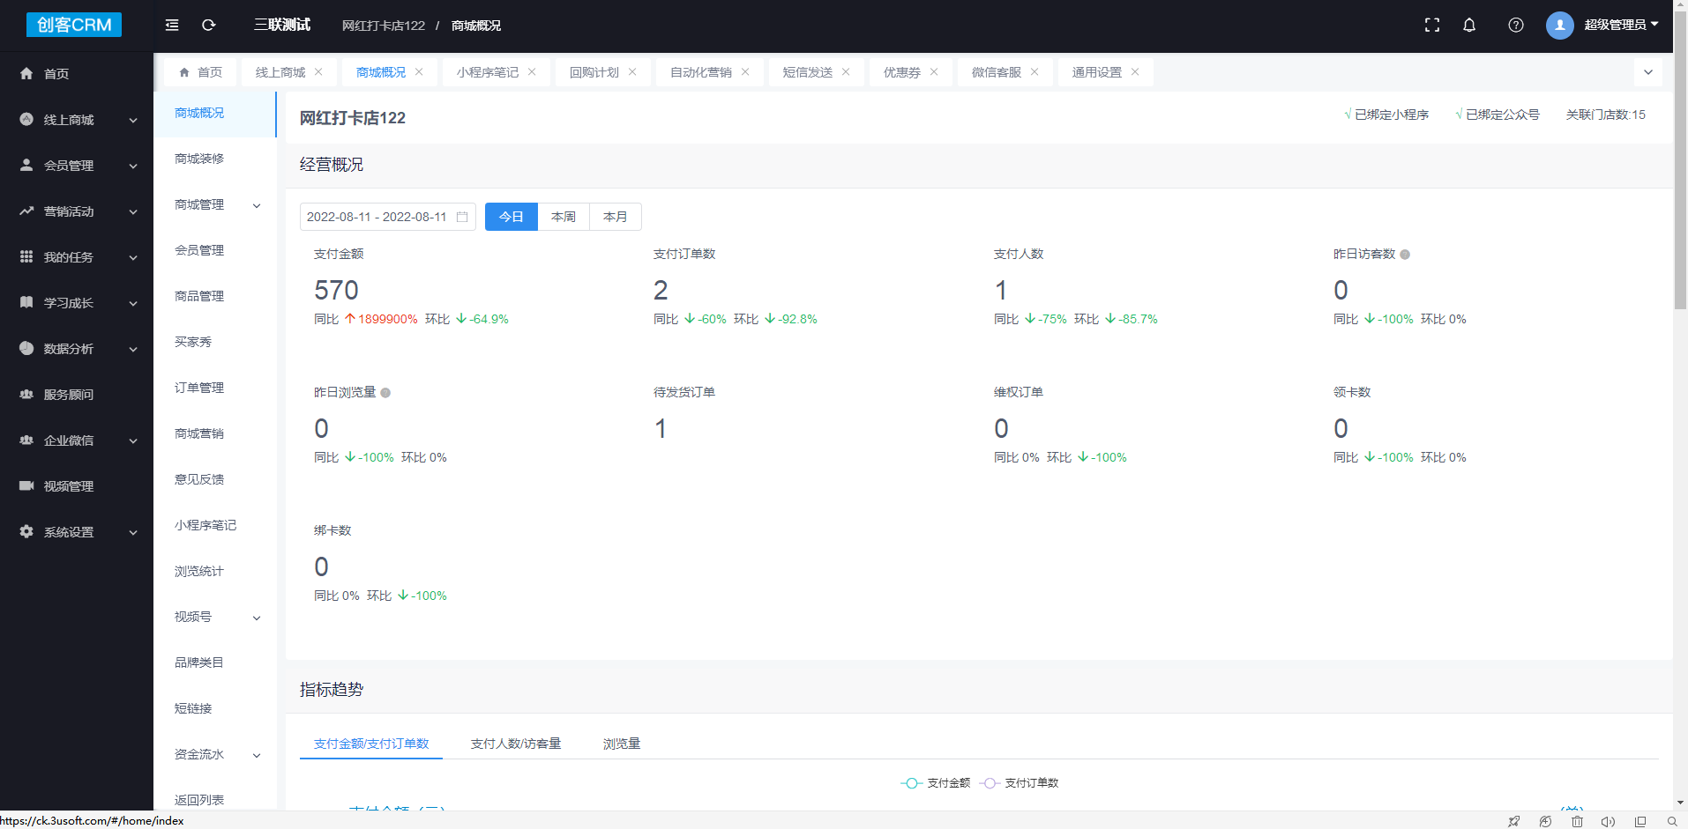Toggle the 支付金额 chart legend series
The height and width of the screenshot is (829, 1688).
coord(935,783)
